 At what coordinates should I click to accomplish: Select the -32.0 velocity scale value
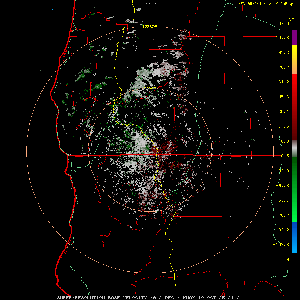pyautogui.click(x=282, y=171)
